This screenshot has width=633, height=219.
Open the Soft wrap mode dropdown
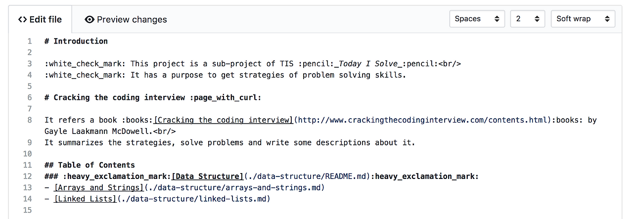[x=583, y=19]
